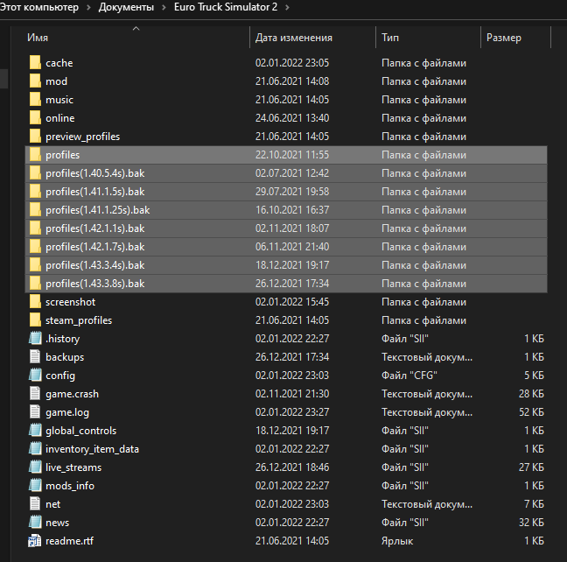
Task: Select the readme.rtf file name
Action: click(x=69, y=541)
